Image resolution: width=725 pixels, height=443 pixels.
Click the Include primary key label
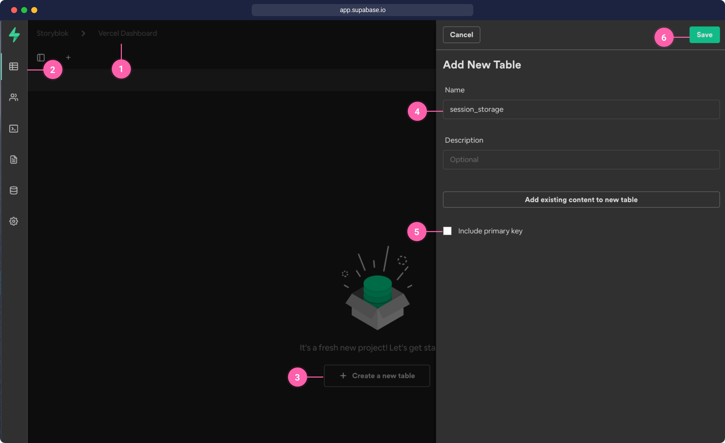pyautogui.click(x=490, y=231)
